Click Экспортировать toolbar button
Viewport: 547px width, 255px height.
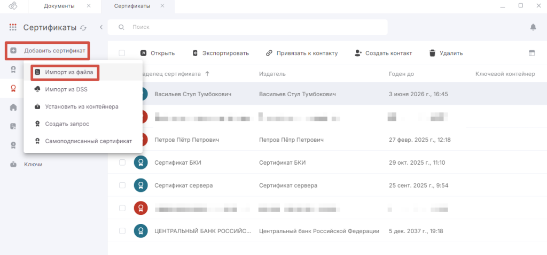click(x=221, y=53)
